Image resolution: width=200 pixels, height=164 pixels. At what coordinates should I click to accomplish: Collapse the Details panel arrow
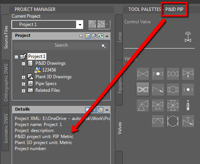[x=107, y=110]
